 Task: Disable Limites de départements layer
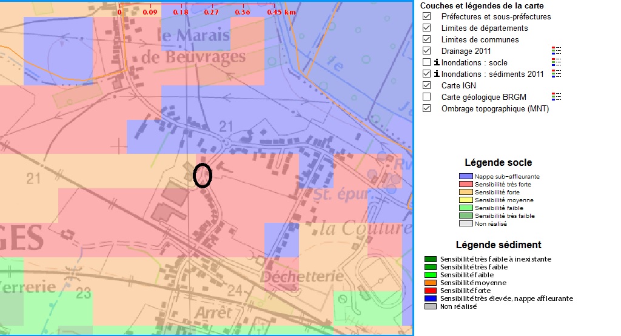coord(426,28)
